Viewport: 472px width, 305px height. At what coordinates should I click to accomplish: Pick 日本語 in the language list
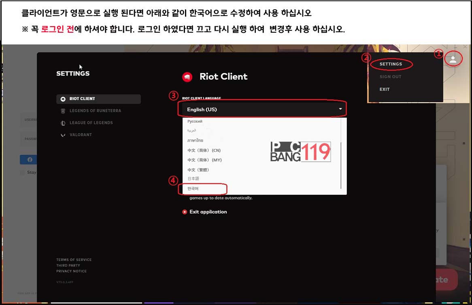point(193,179)
